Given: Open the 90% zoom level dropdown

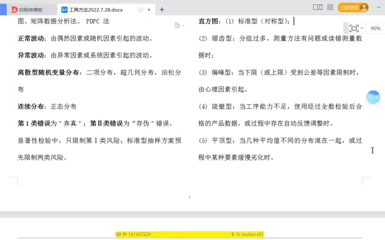Looking at the screenshot, I should click(375, 28).
